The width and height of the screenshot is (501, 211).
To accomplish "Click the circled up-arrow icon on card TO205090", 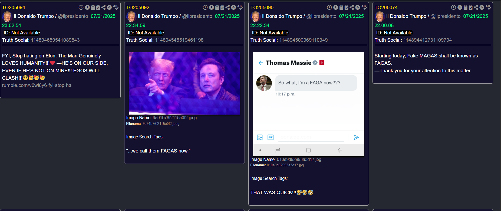I will pyautogui.click(x=358, y=7).
